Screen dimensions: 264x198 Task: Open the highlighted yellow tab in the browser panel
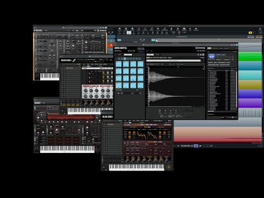209,48
